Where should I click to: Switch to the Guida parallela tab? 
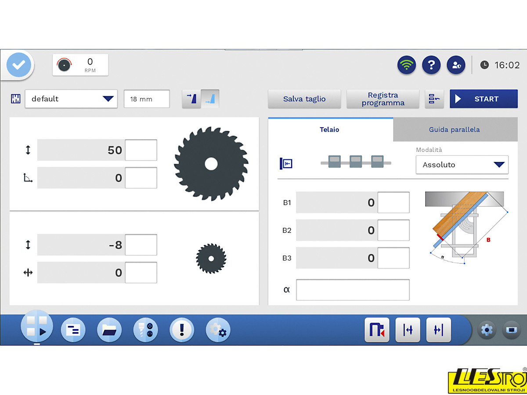(454, 129)
